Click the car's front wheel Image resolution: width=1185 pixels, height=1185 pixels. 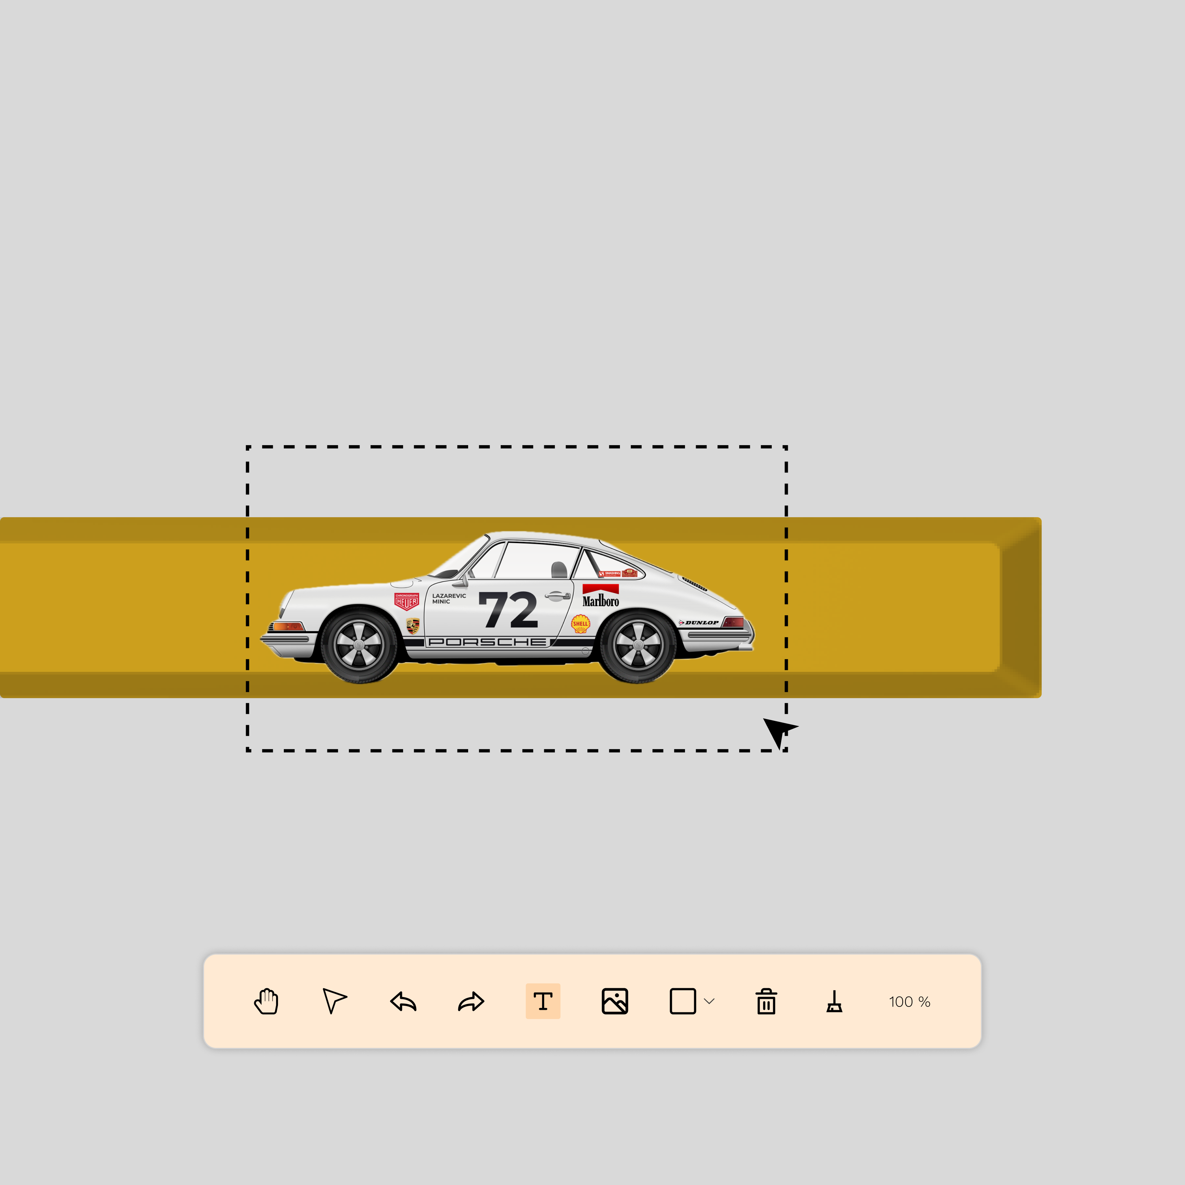coord(360,646)
